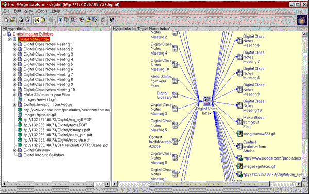309x194 pixels.
Task: Click right-side Meeting 9 page icon in diagram
Action: click(x=240, y=89)
